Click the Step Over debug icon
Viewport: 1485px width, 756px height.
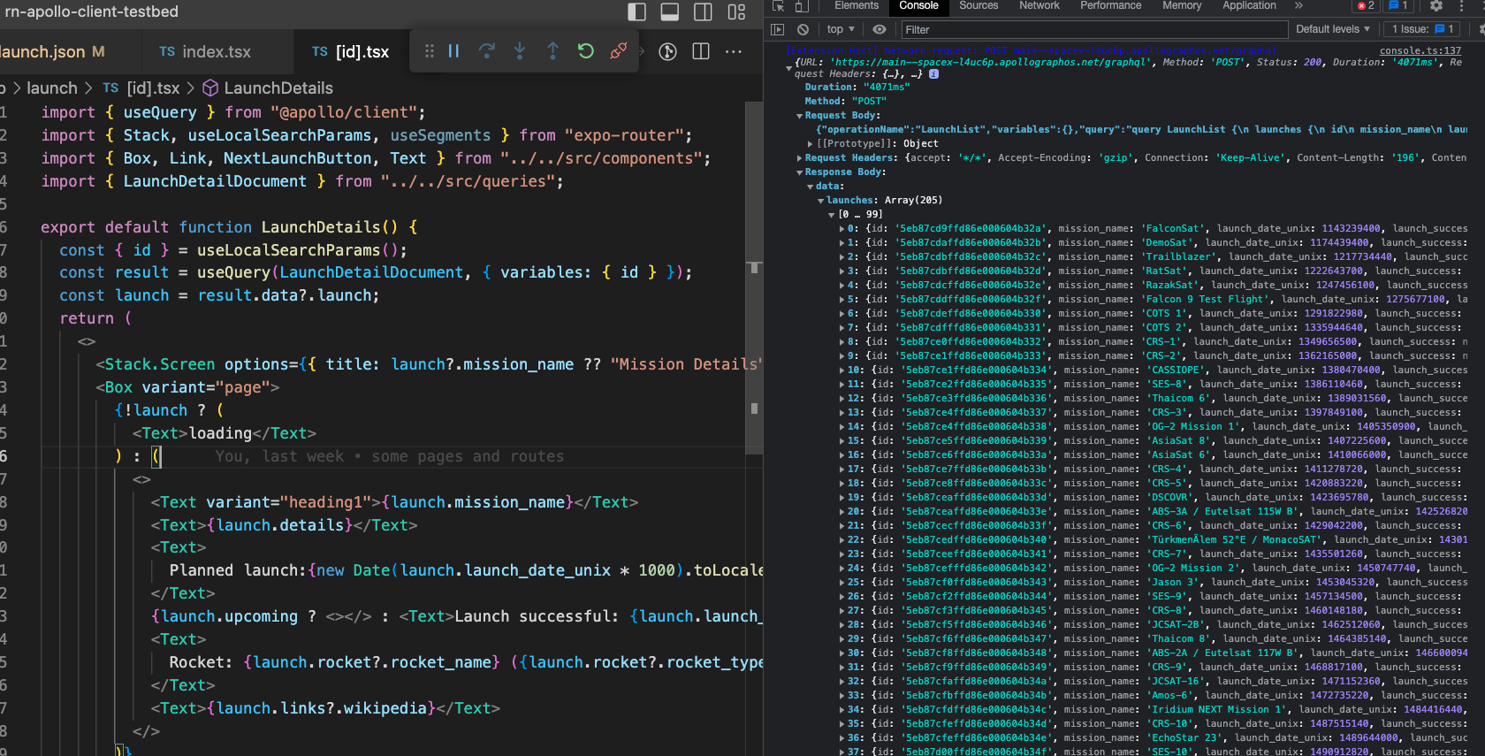[x=486, y=51]
